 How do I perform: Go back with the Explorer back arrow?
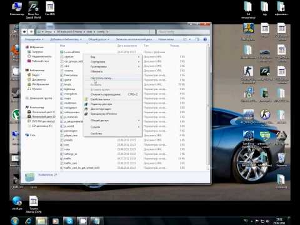24,32
